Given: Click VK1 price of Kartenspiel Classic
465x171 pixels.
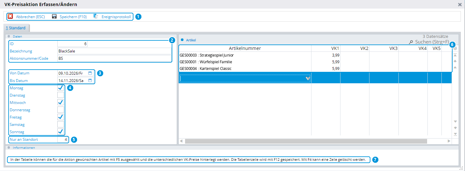Looking at the screenshot, I should [x=326, y=69].
